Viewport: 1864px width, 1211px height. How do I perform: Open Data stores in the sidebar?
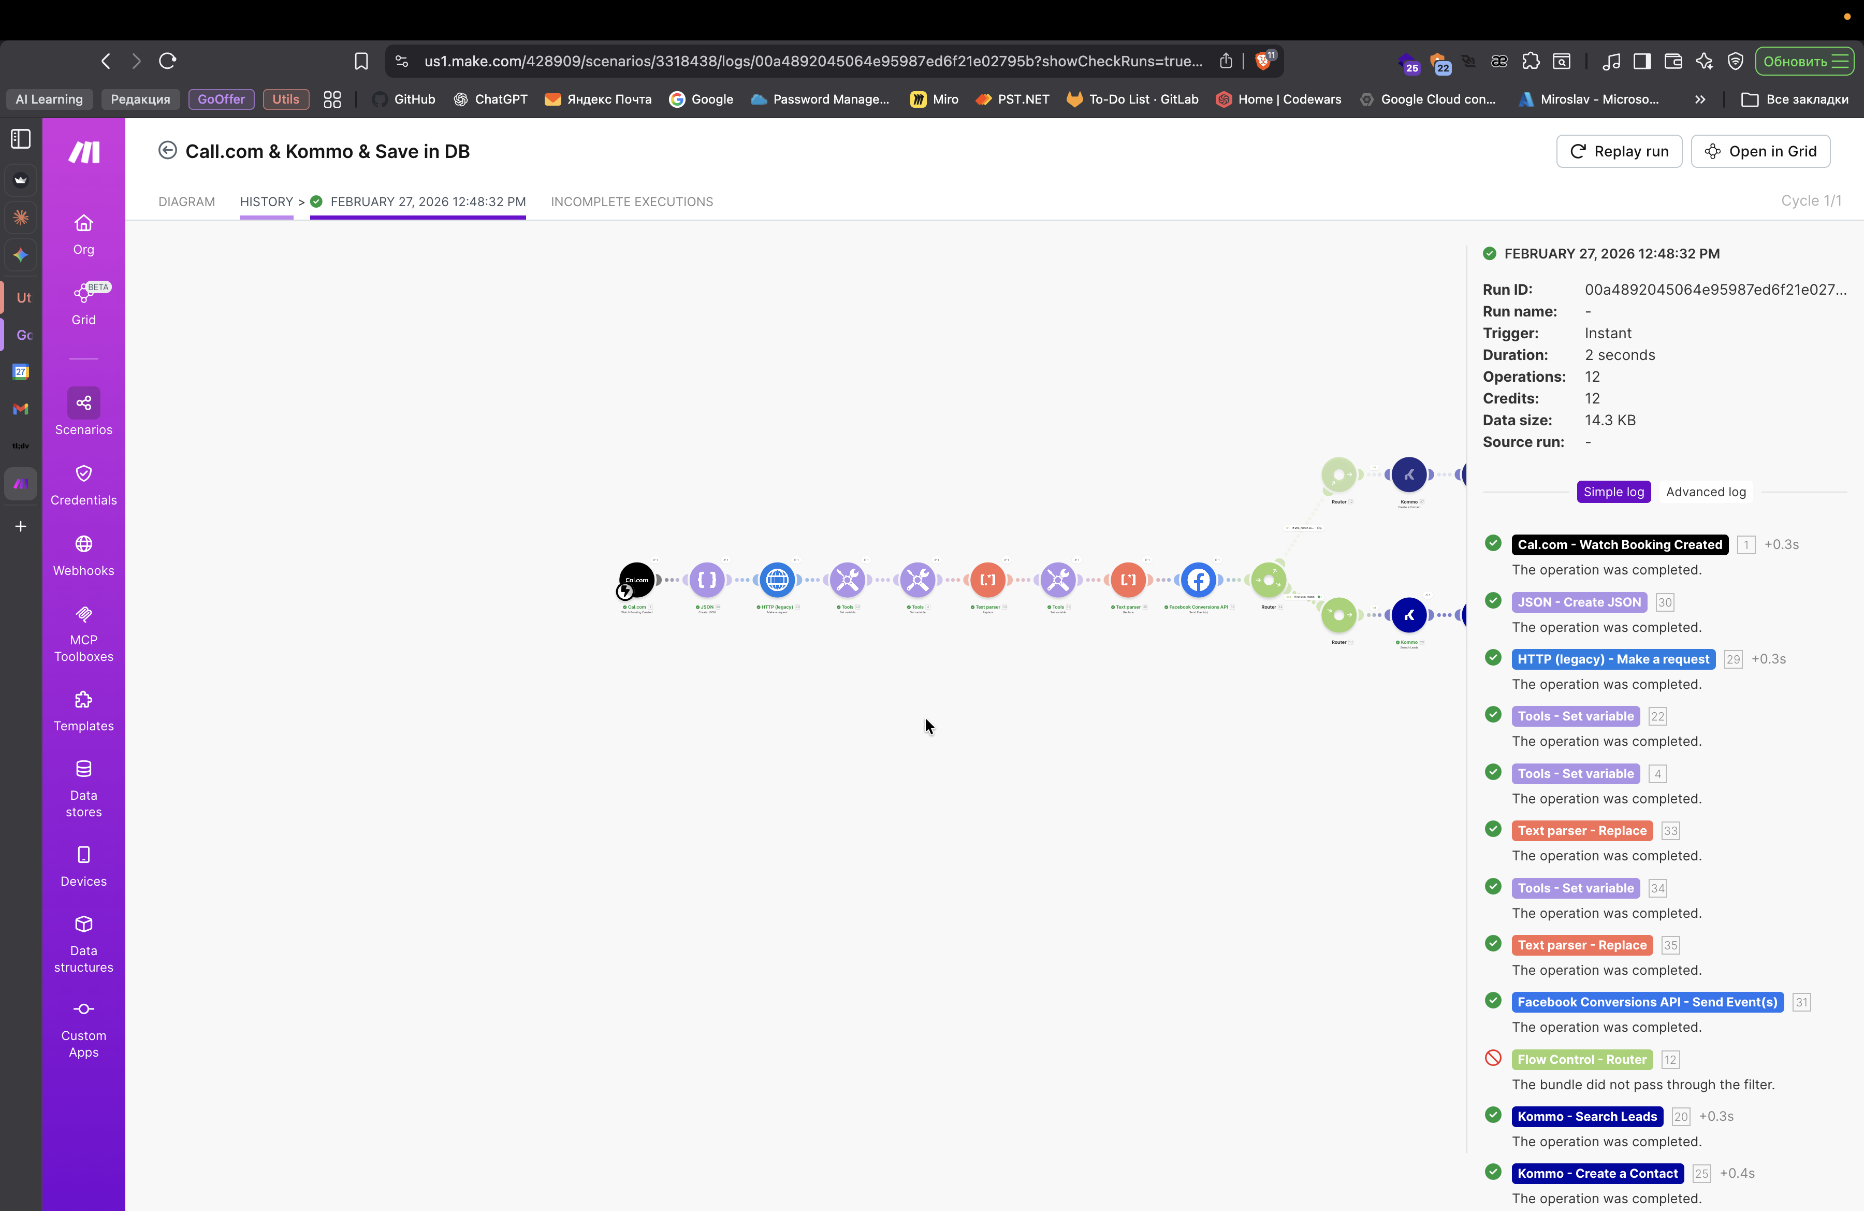[x=83, y=788]
